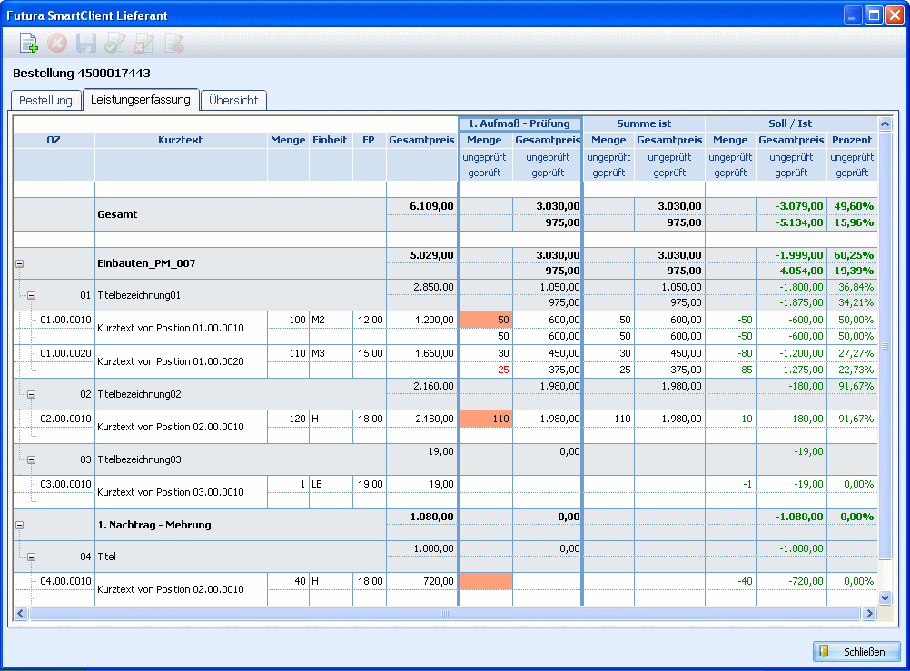Click the document reject icon with red X
Image resolution: width=910 pixels, height=671 pixels.
click(x=144, y=43)
